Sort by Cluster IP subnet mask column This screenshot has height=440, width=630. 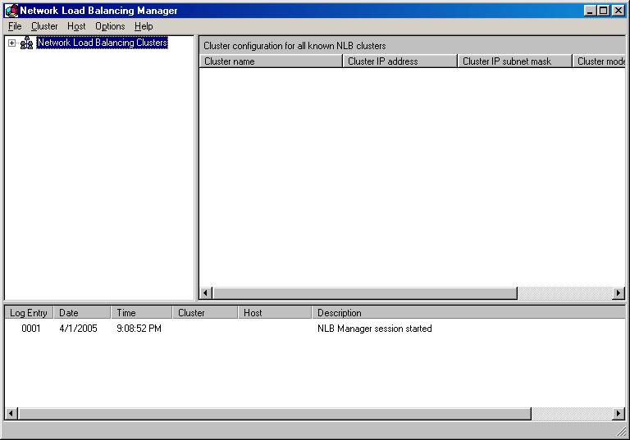pyautogui.click(x=515, y=61)
